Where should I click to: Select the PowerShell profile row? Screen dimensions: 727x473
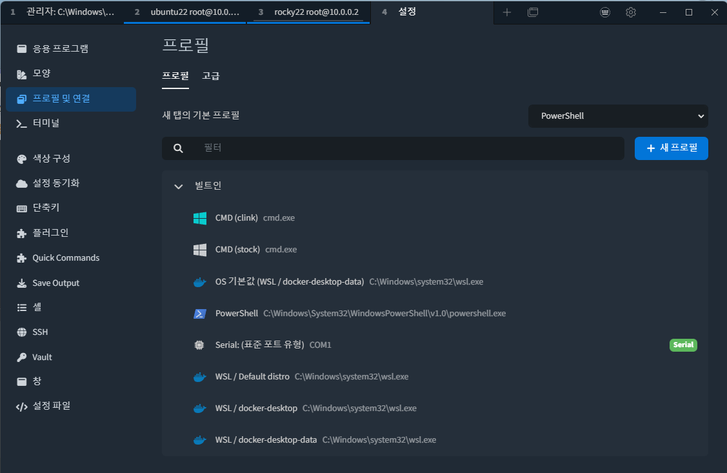pyautogui.click(x=435, y=313)
